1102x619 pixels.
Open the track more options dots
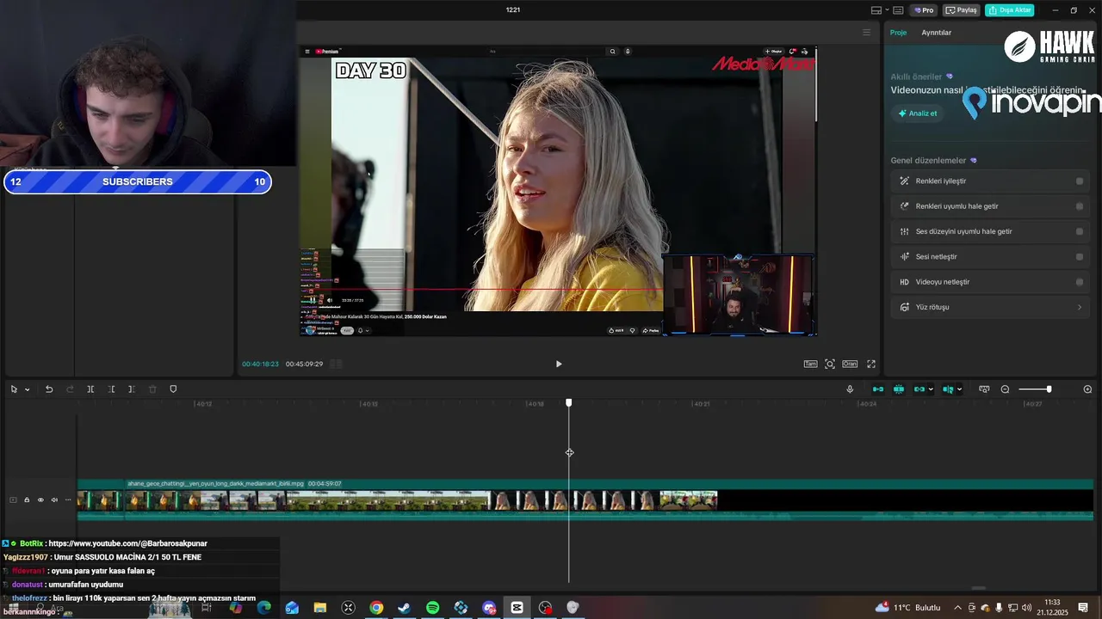point(68,499)
